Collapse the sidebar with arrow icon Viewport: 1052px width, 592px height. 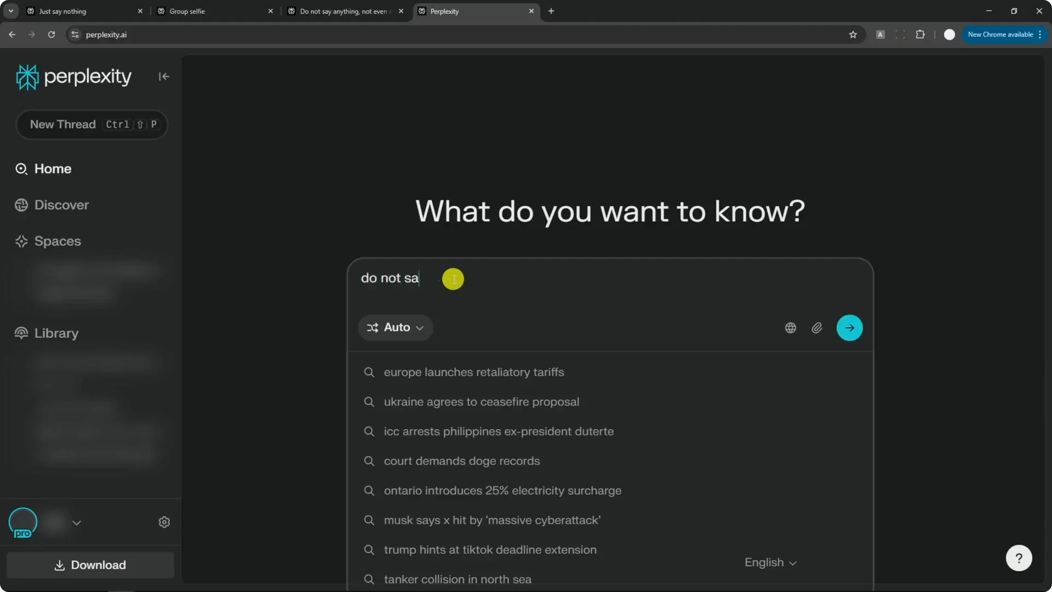[x=164, y=77]
